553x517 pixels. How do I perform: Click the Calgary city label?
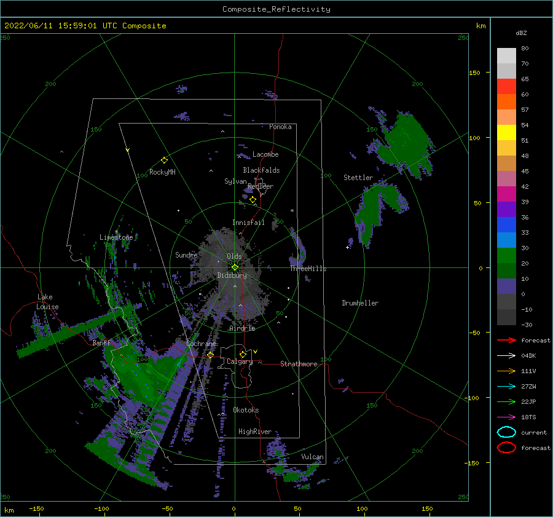[x=240, y=361]
